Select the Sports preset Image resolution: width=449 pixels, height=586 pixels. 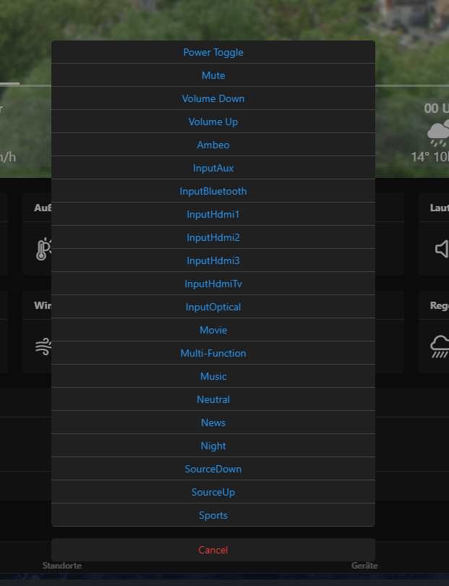(x=213, y=516)
